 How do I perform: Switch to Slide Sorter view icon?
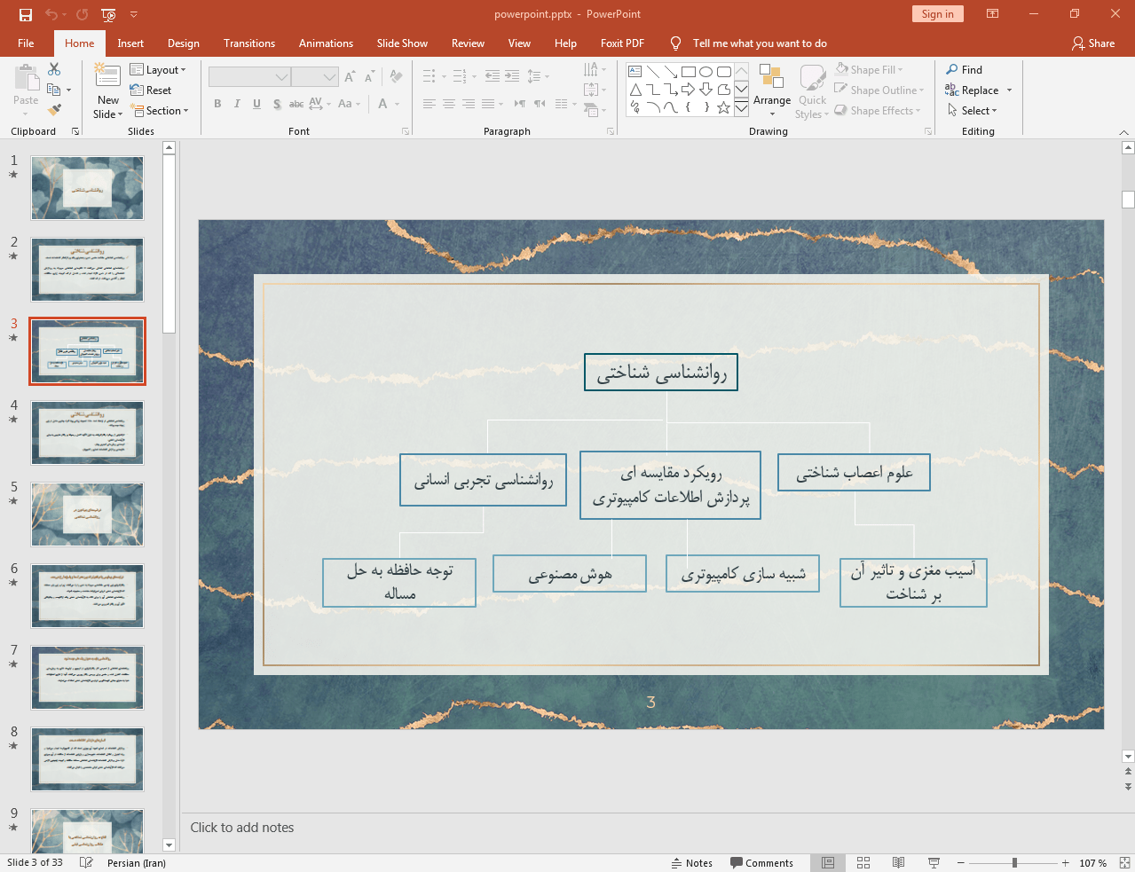pos(863,863)
